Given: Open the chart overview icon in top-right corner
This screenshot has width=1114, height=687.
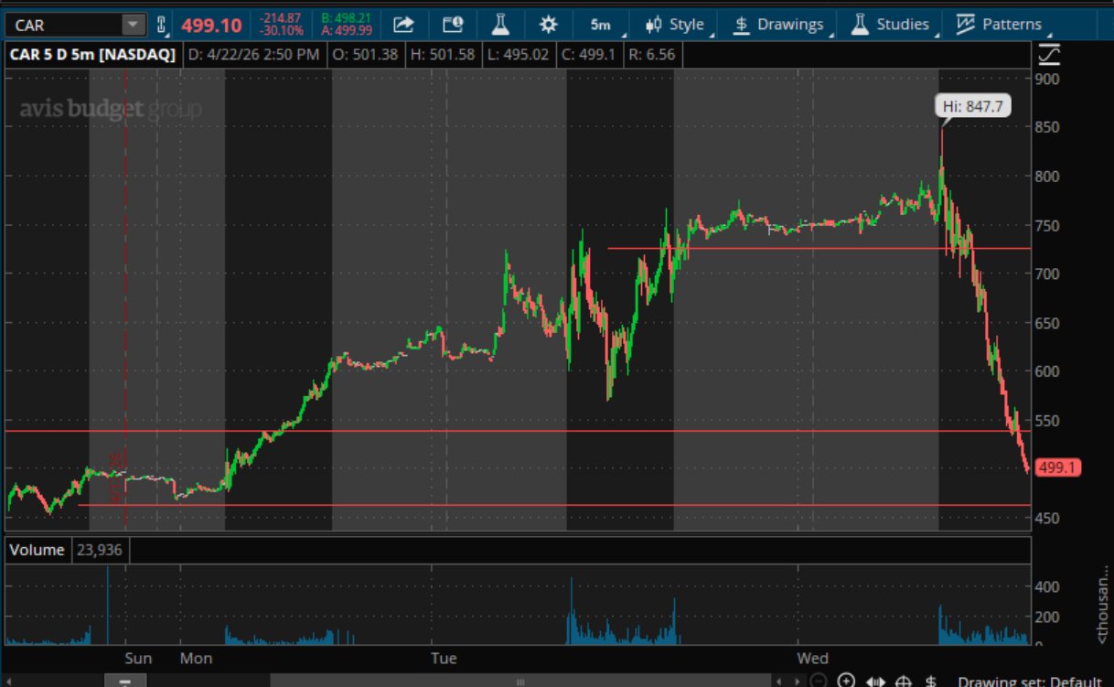Looking at the screenshot, I should click(1049, 55).
